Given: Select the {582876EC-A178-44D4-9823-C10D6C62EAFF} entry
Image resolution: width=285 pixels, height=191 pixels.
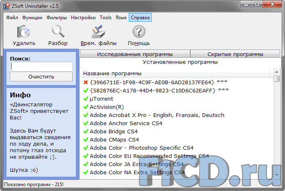Looking at the screenshot, I should pos(159,90).
